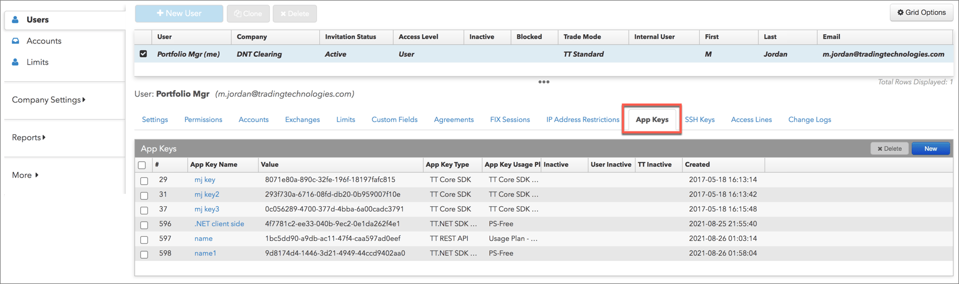Image resolution: width=959 pixels, height=284 pixels.
Task: Sort by the App Key Type column header
Action: [x=452, y=164]
